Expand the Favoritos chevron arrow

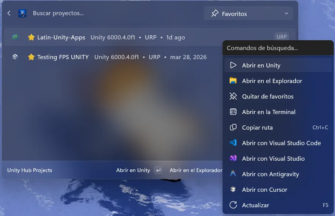tap(286, 13)
